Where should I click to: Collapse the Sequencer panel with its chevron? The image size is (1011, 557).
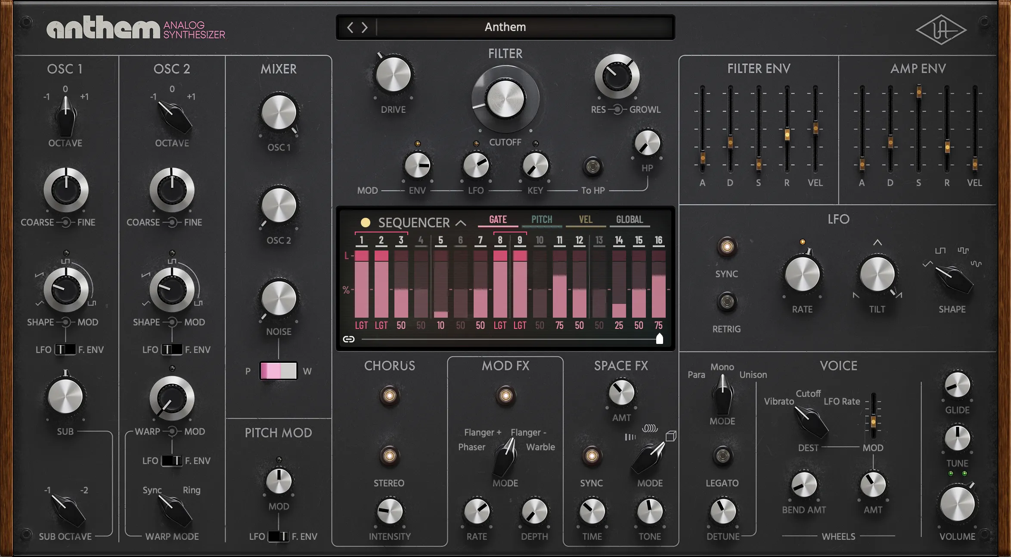[x=461, y=223]
